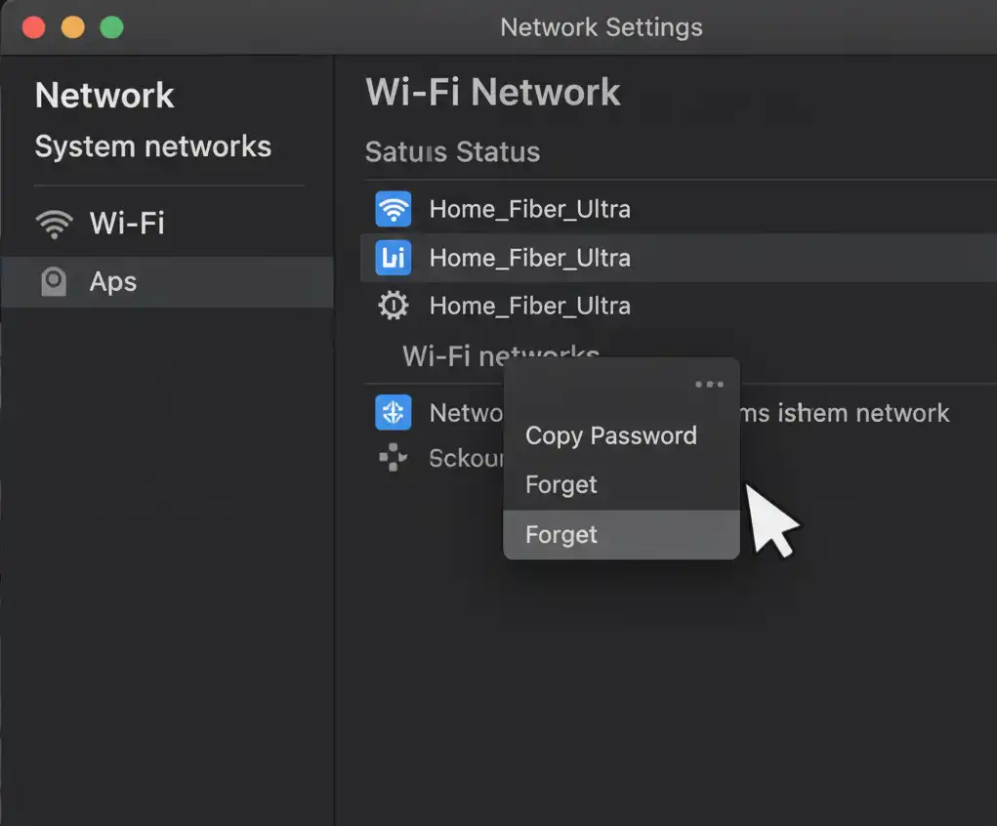Select the Wi-Fi label in the sidebar
Screen dimensions: 997x826
(x=127, y=224)
